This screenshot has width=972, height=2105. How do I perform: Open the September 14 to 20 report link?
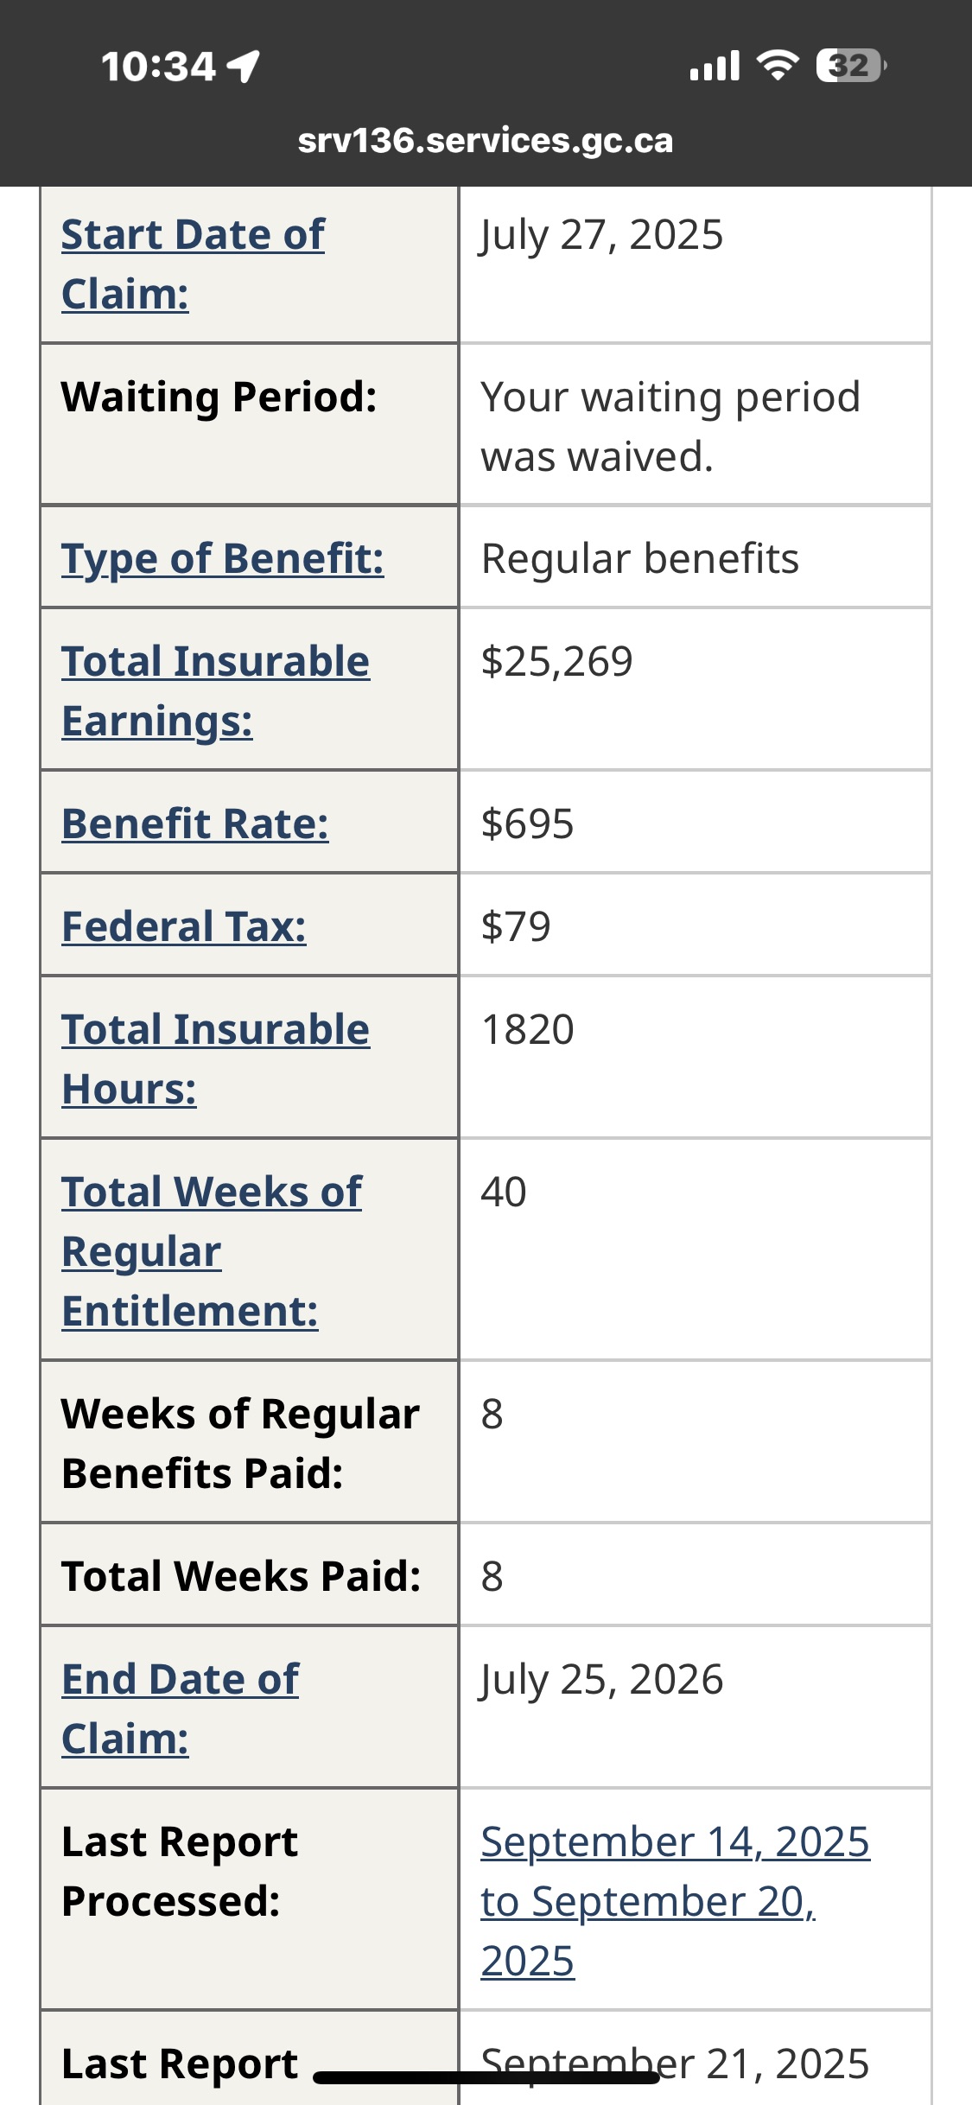[x=674, y=1900]
